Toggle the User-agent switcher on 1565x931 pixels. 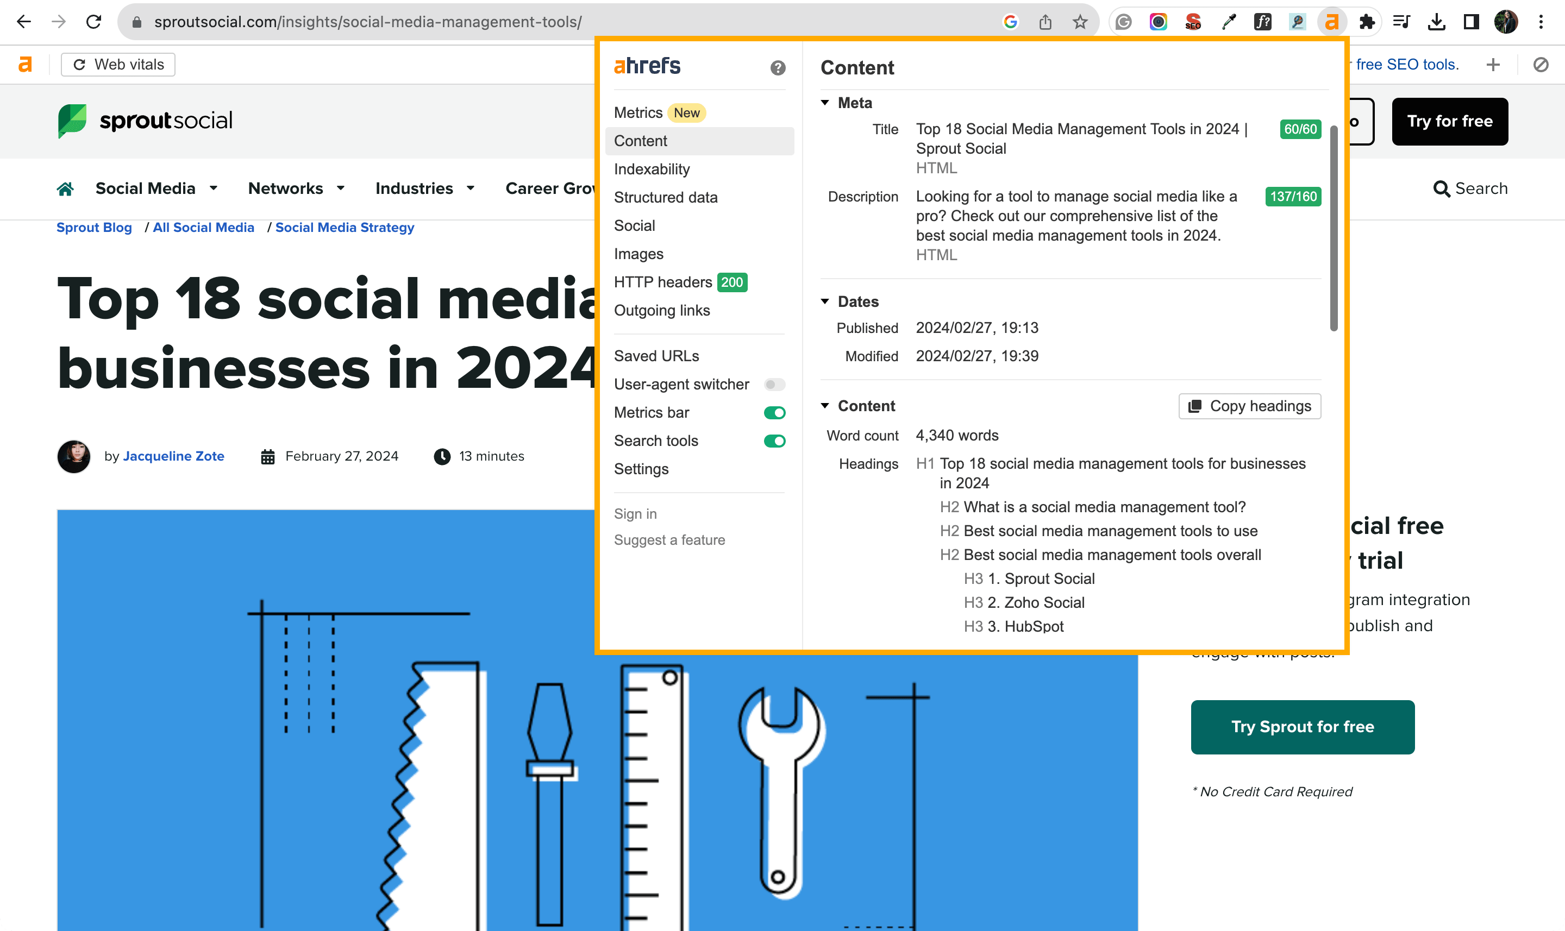tap(774, 384)
